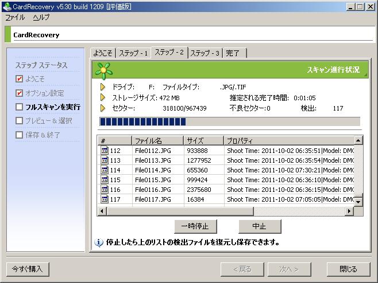The height and width of the screenshot is (283, 378).
Task: Click the size value 2375680
Action: coord(199,190)
